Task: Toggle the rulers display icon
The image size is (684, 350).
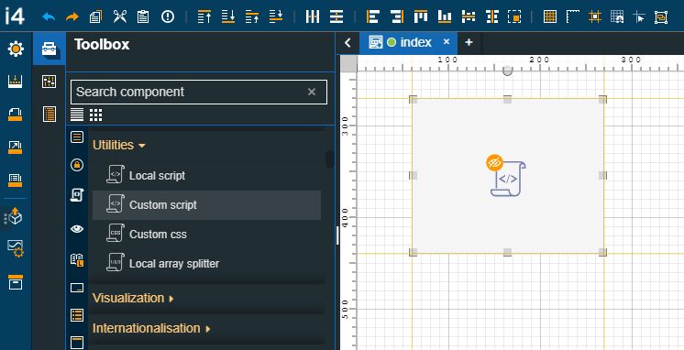Action: (x=573, y=16)
